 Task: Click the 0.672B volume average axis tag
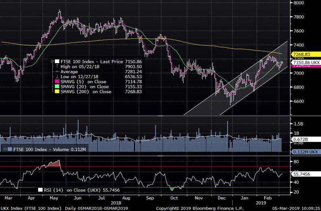(x=306, y=140)
